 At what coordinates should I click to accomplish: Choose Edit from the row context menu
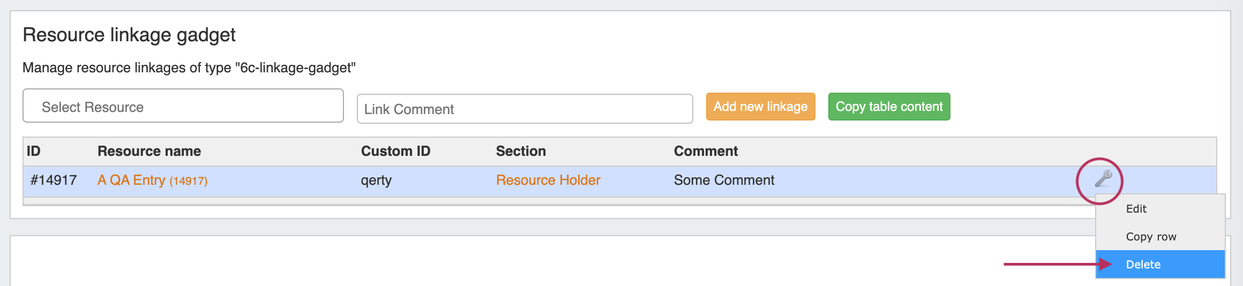pyautogui.click(x=1136, y=209)
